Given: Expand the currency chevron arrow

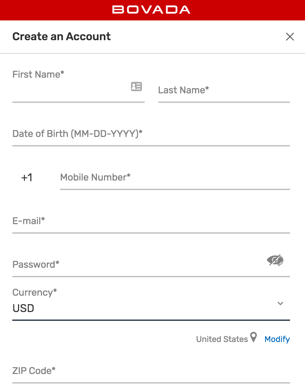Looking at the screenshot, I should point(280,304).
